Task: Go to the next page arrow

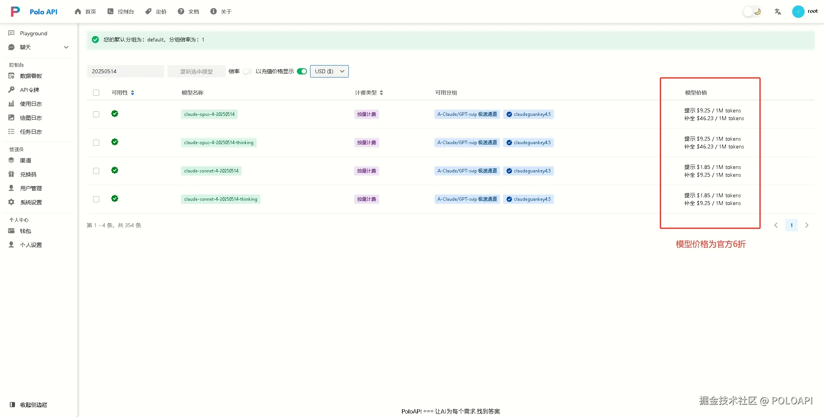Action: point(807,225)
